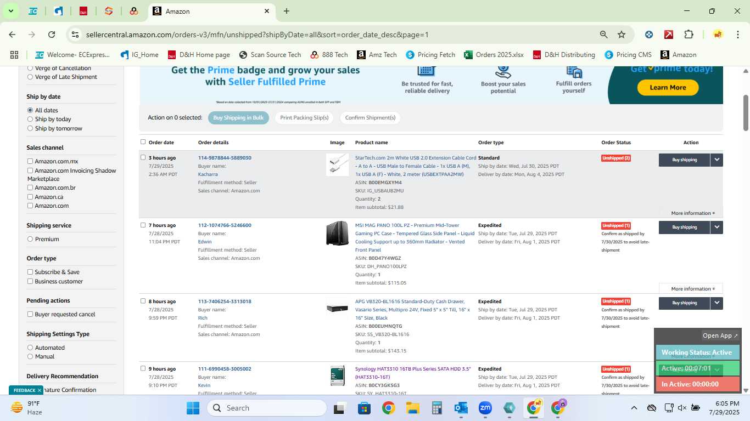
Task: Expand Buy shipping dropdown for MSI order
Action: pyautogui.click(x=717, y=227)
